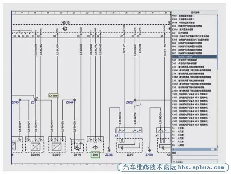Click the search input field below list

pos(195,157)
